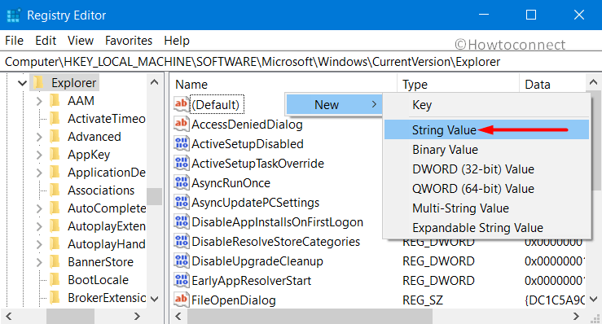
Task: Click the Associations folder icon
Action: pyautogui.click(x=55, y=190)
